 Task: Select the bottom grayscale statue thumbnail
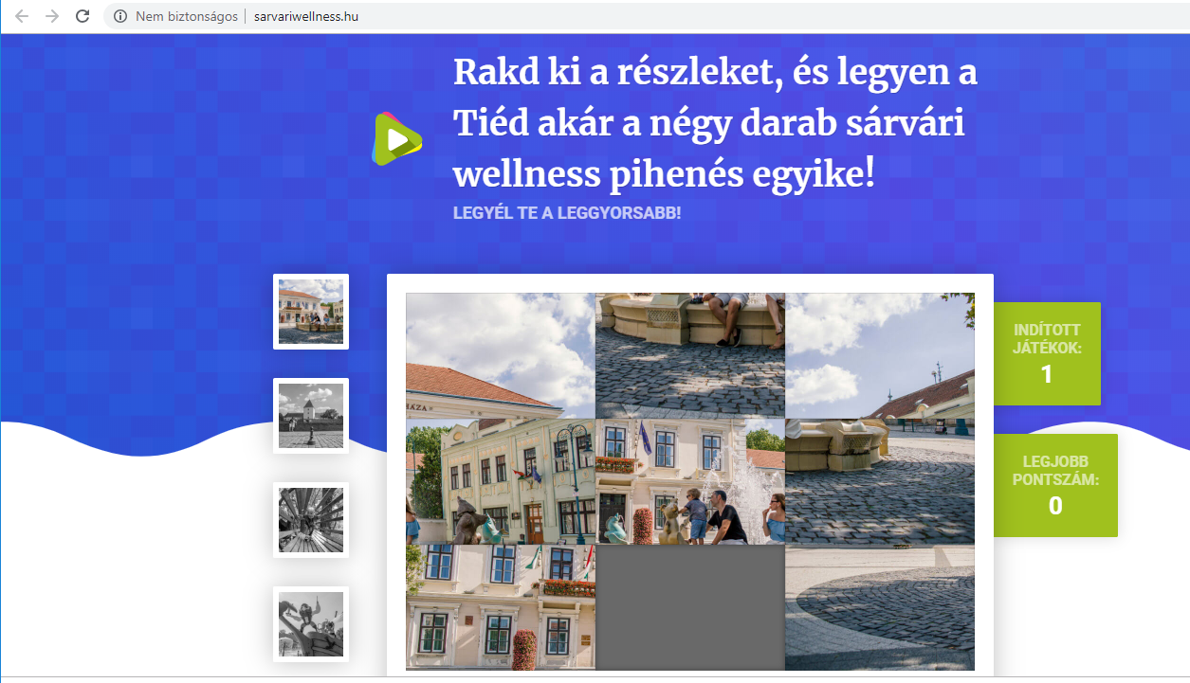[x=311, y=624]
